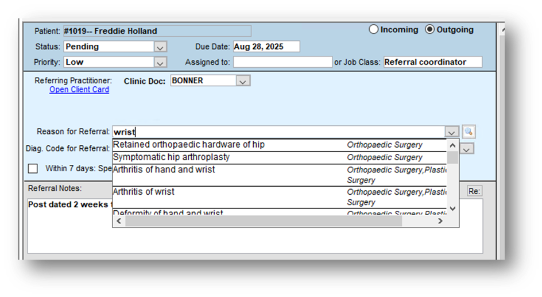This screenshot has width=542, height=297.
Task: Click the magnifier search icon beside Reason for Referral
Action: click(469, 132)
